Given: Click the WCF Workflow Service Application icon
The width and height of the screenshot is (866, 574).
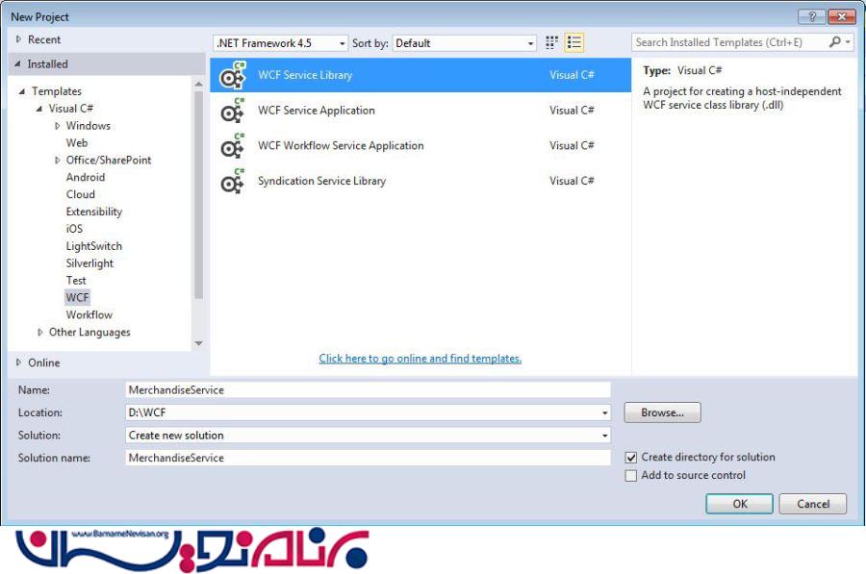Looking at the screenshot, I should [232, 146].
